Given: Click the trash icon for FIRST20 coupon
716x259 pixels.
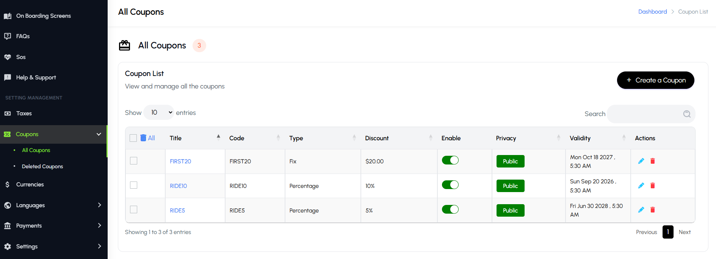Looking at the screenshot, I should pos(653,161).
